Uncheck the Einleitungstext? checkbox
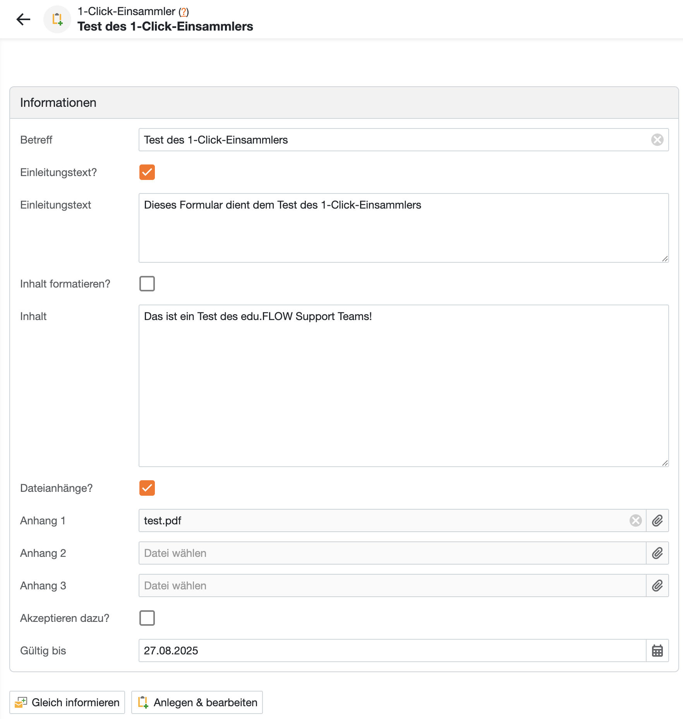 (147, 172)
